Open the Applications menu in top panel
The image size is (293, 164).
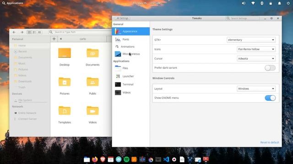pos(12,3)
